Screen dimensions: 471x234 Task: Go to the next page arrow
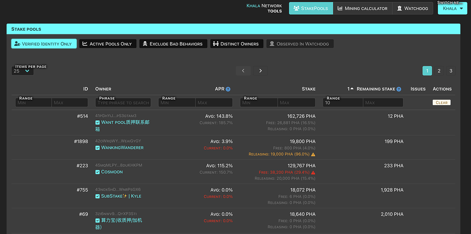click(260, 71)
